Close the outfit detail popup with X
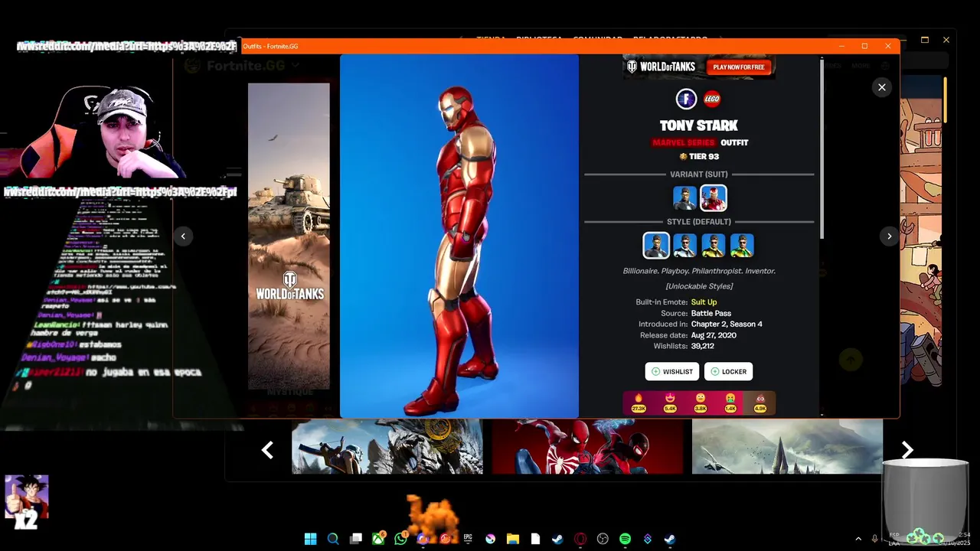The height and width of the screenshot is (551, 980). point(881,87)
